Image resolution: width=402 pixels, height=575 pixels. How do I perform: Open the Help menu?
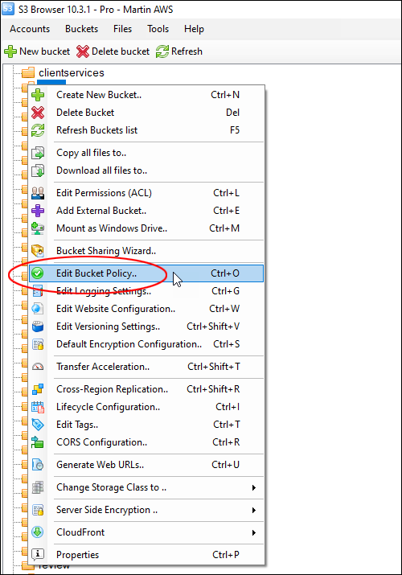coord(195,29)
